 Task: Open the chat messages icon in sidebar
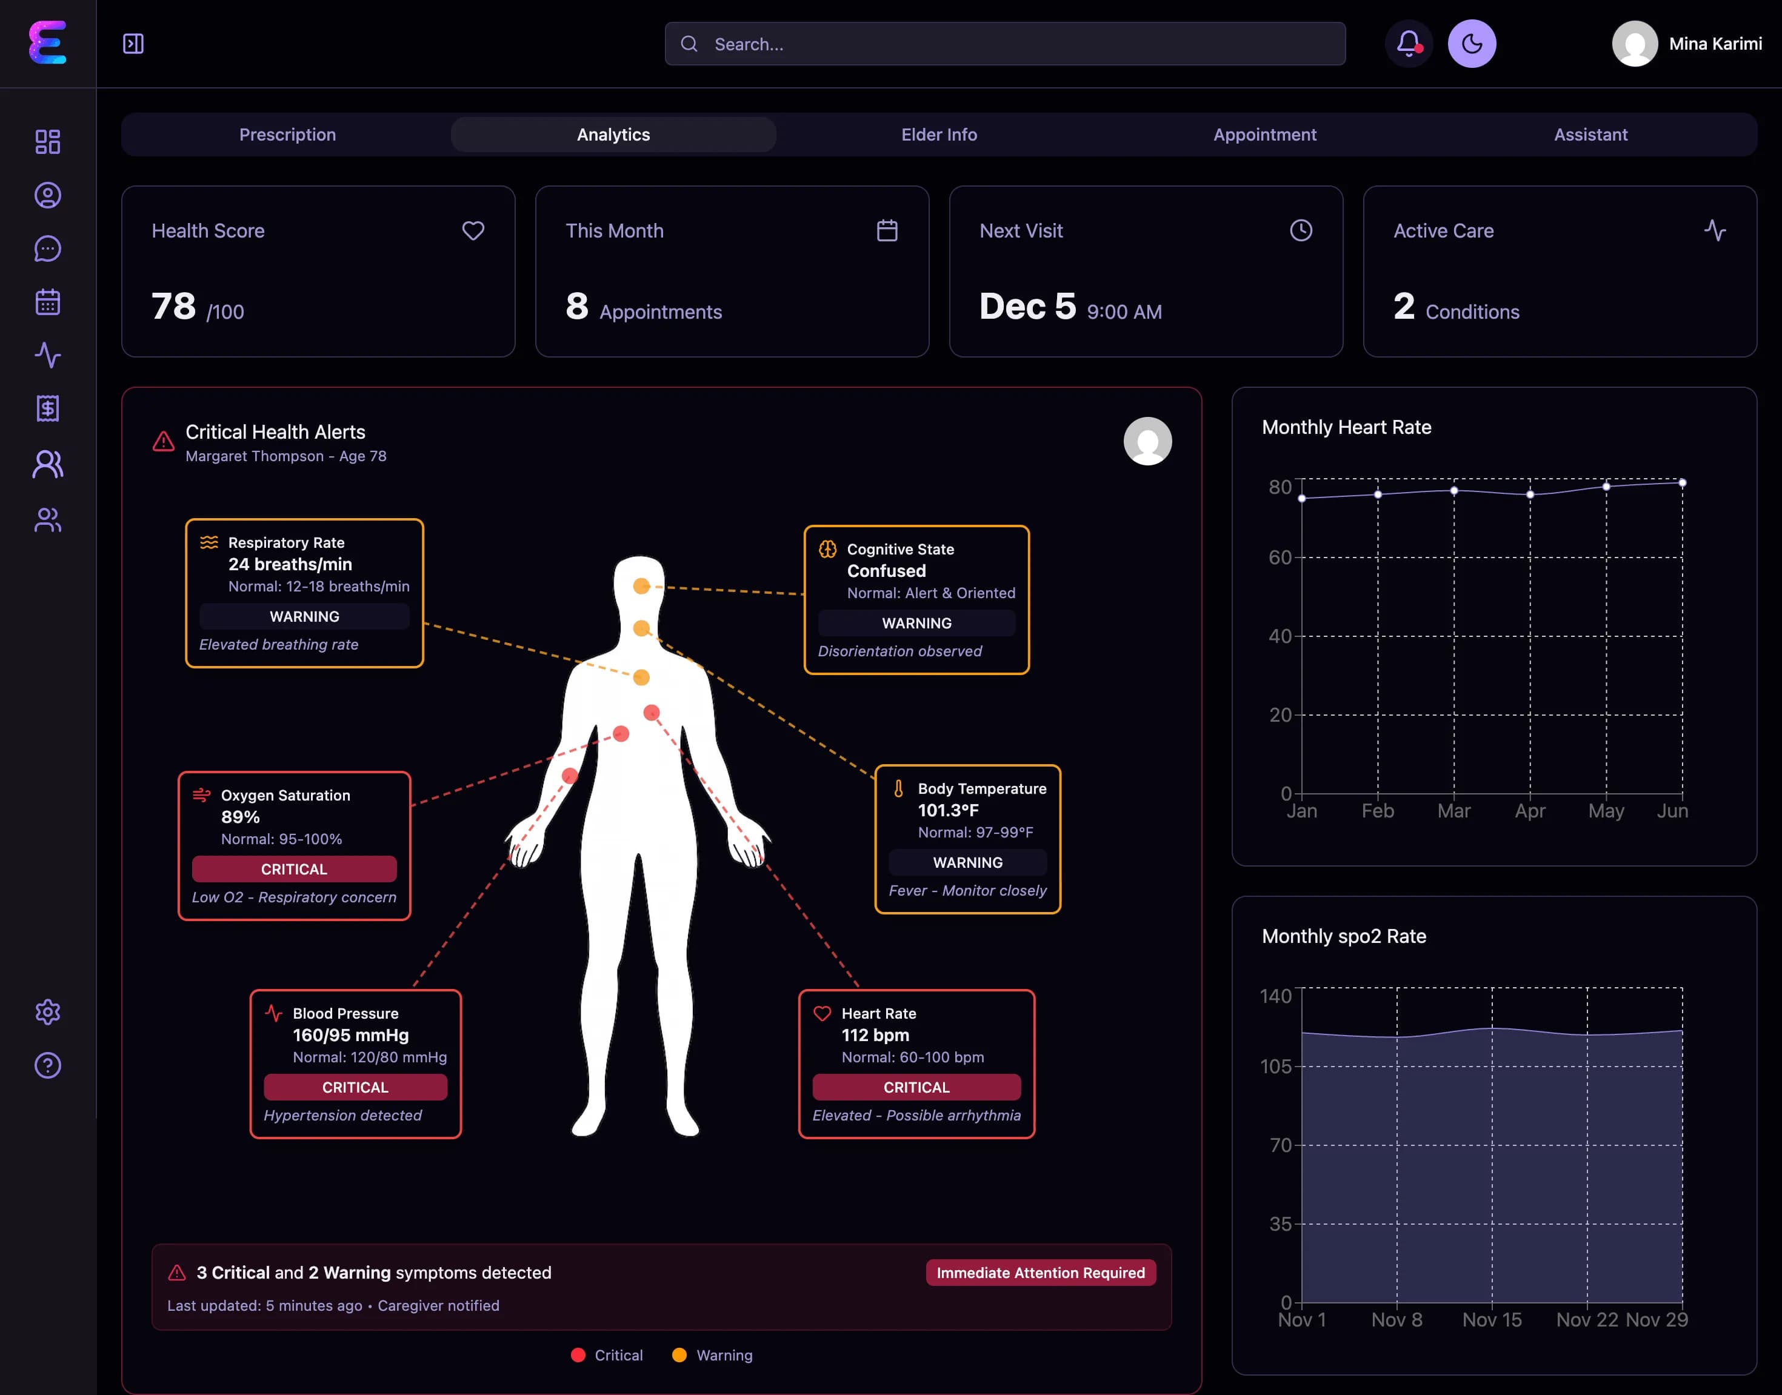coord(47,248)
